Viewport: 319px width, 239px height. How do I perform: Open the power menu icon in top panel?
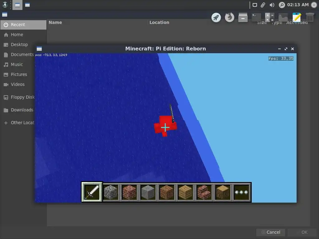314,5
